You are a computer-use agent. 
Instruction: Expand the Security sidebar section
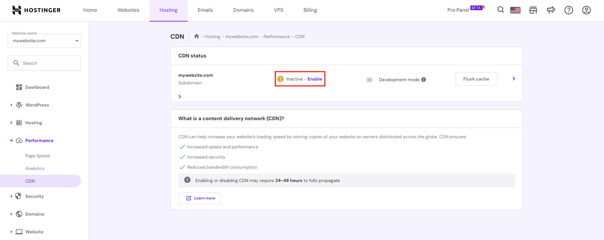34,196
